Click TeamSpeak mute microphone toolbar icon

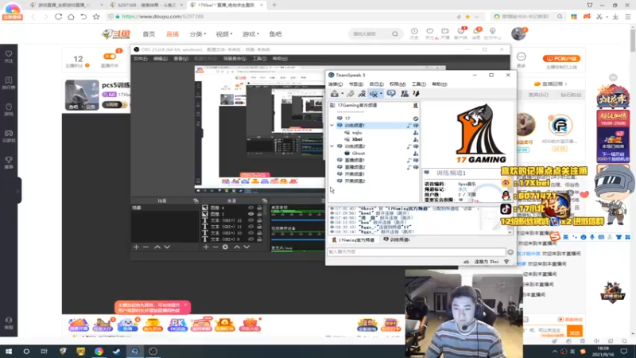coord(362,94)
